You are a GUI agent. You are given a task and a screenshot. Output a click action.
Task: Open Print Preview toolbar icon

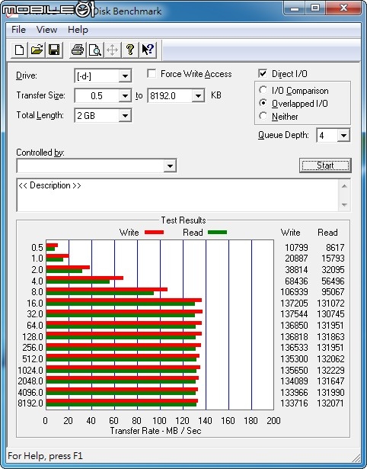click(95, 50)
